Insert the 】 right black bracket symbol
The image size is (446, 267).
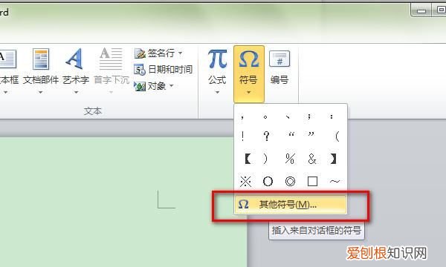[x=333, y=159]
